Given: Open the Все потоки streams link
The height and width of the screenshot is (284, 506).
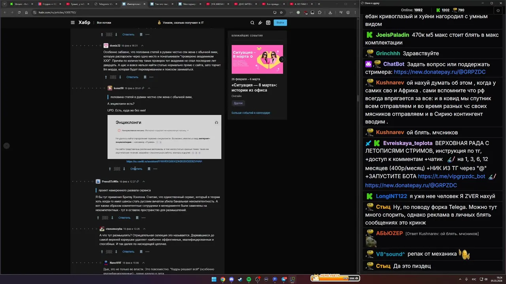Looking at the screenshot, I should tap(104, 23).
